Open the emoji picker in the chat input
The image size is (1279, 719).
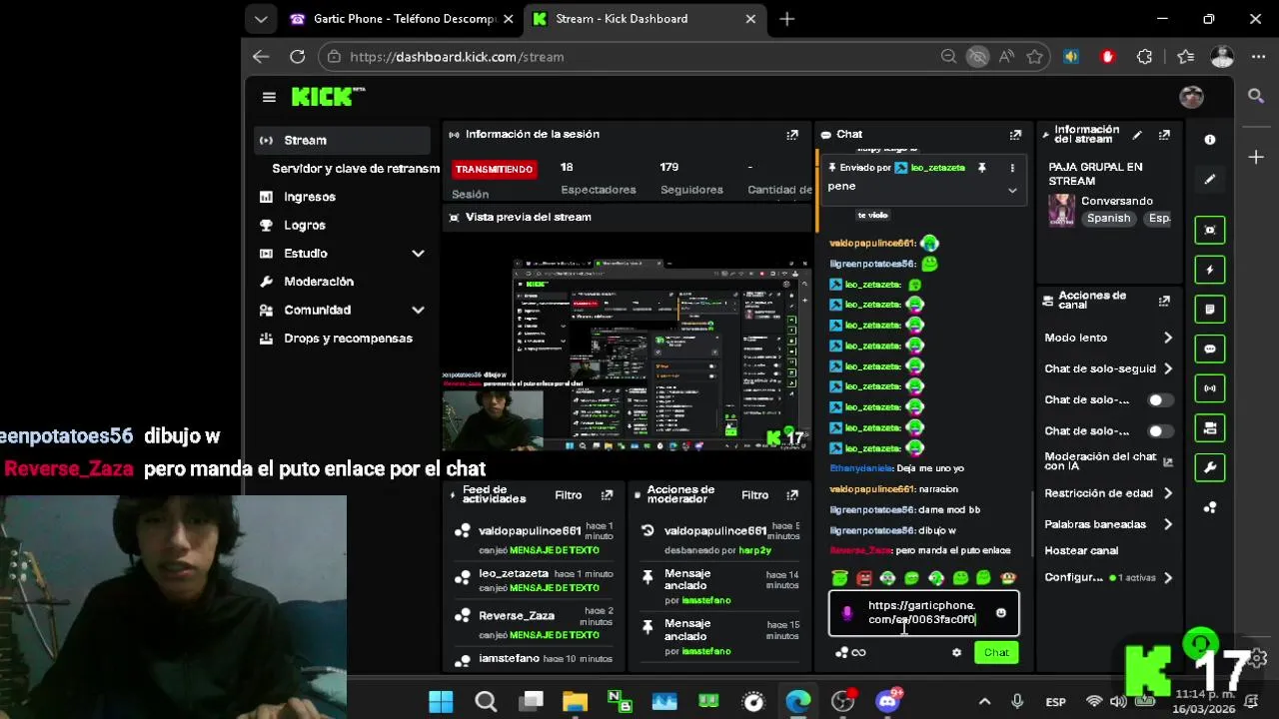pyautogui.click(x=1001, y=613)
